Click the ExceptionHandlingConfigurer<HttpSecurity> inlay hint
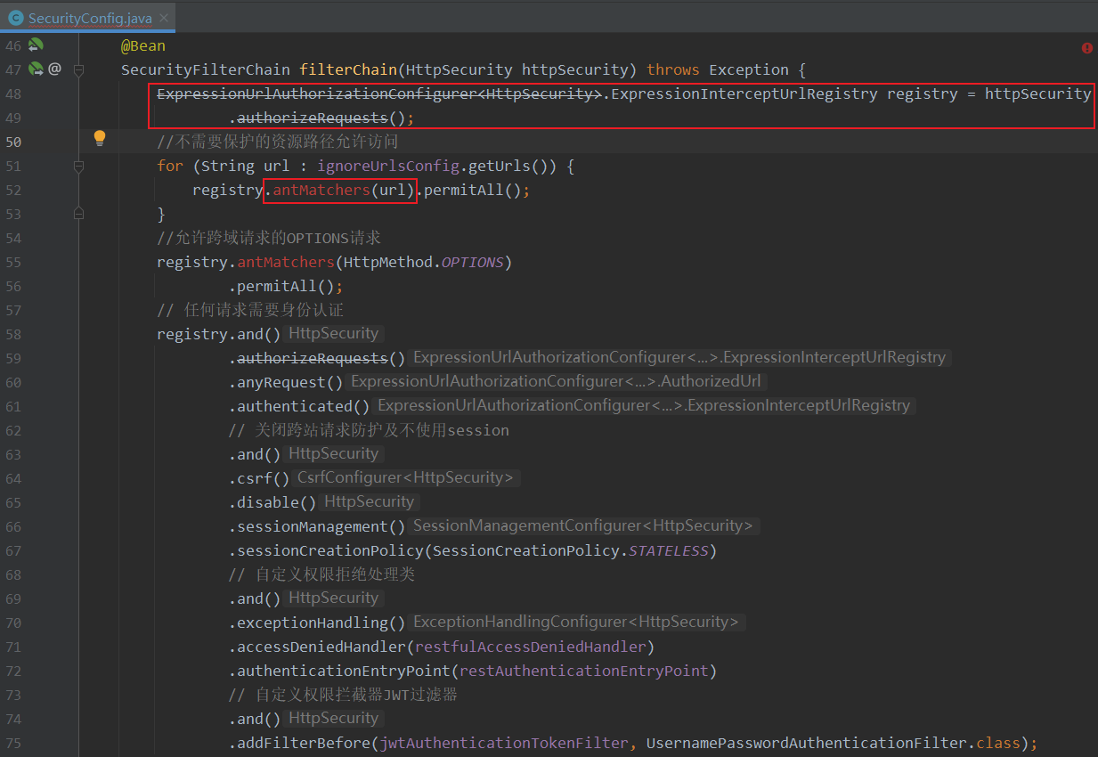Screen dimensions: 1098x757 [575, 623]
